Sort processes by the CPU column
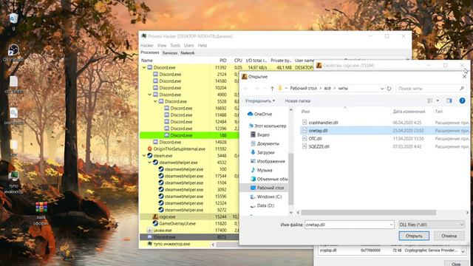 [x=238, y=61]
